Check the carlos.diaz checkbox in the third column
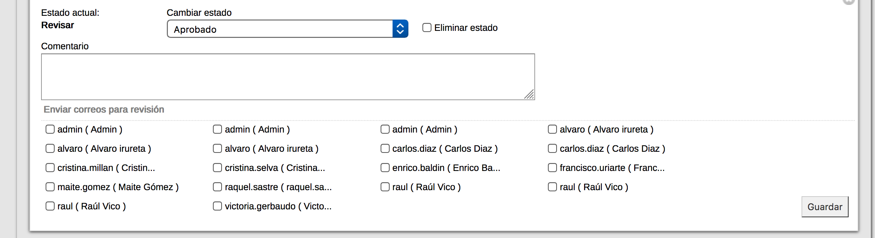Image resolution: width=875 pixels, height=238 pixels. (385, 148)
